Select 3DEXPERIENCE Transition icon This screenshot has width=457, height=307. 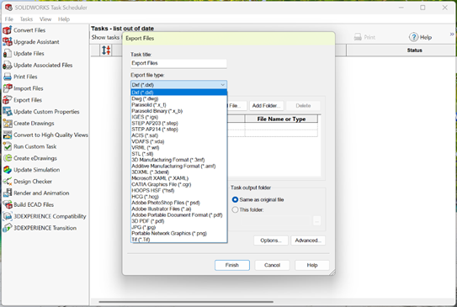(8, 228)
